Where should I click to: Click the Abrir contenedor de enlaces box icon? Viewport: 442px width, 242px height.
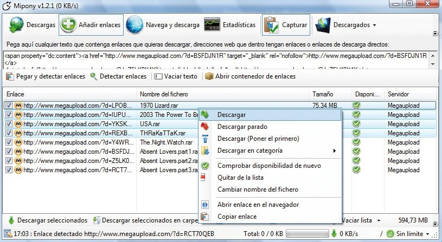(209, 76)
